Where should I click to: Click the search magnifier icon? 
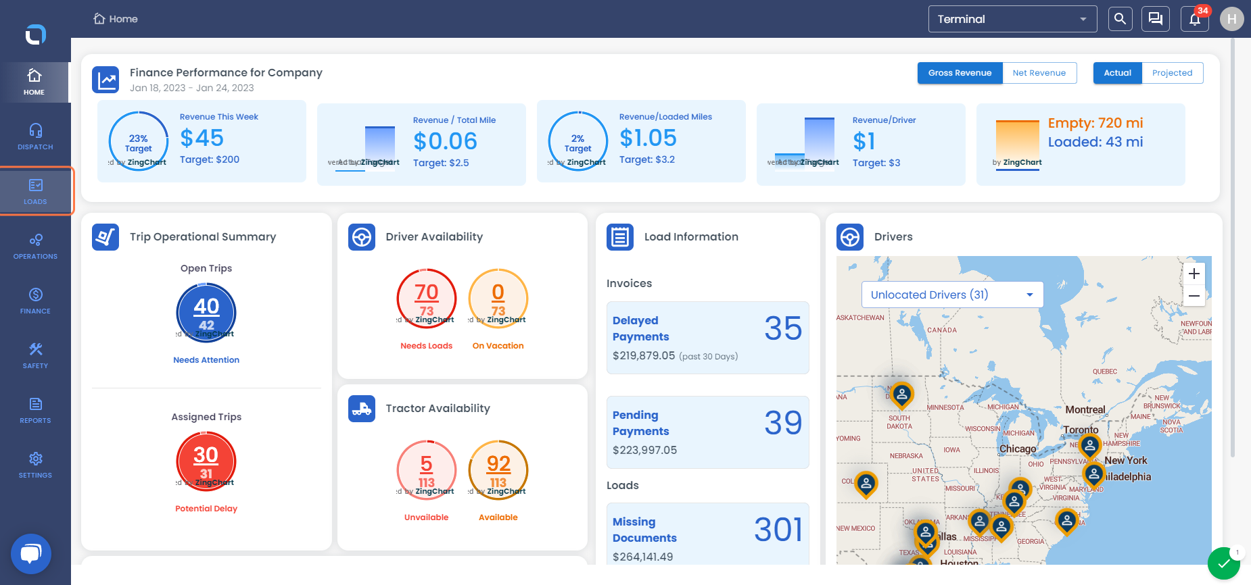pyautogui.click(x=1120, y=19)
